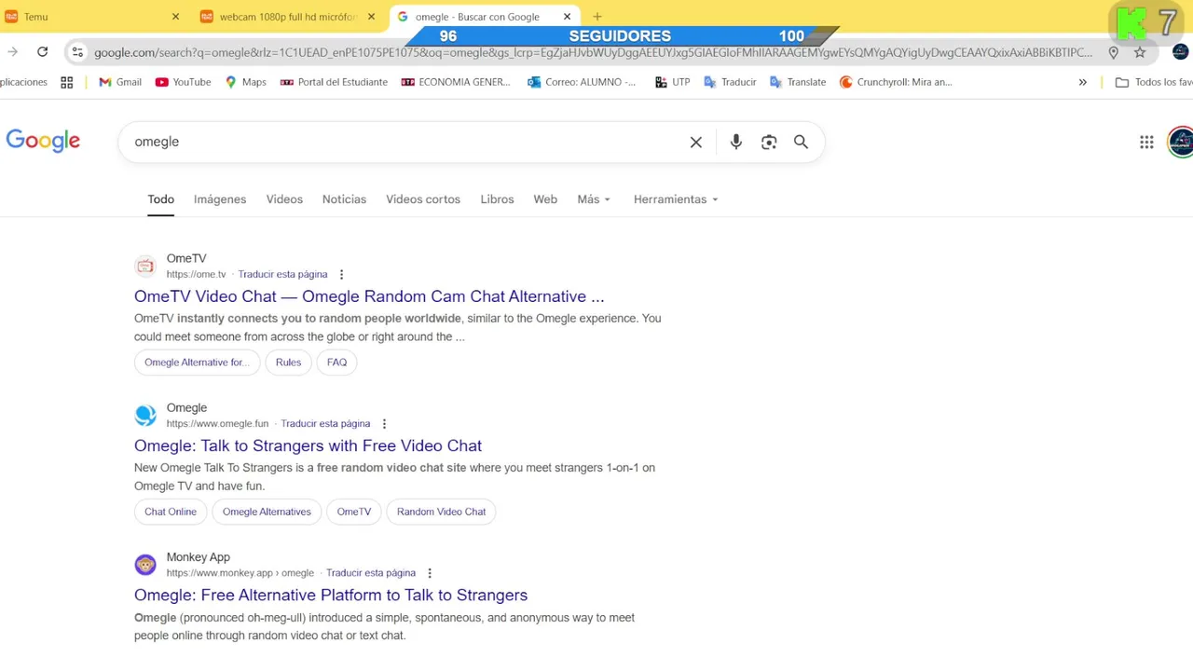Open the YouTube bookmark
This screenshot has width=1193, height=671.
click(184, 82)
